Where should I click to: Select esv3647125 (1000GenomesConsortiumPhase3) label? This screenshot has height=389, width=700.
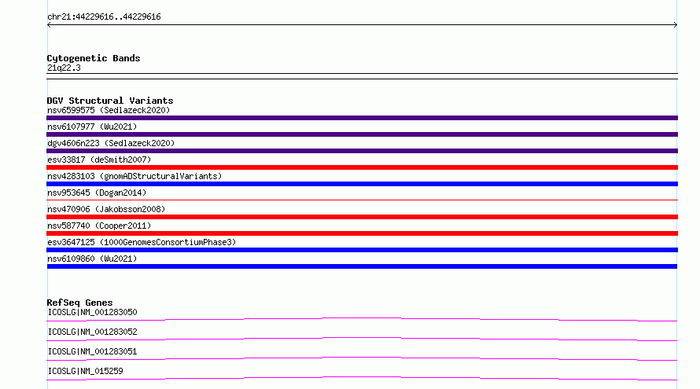tap(142, 242)
